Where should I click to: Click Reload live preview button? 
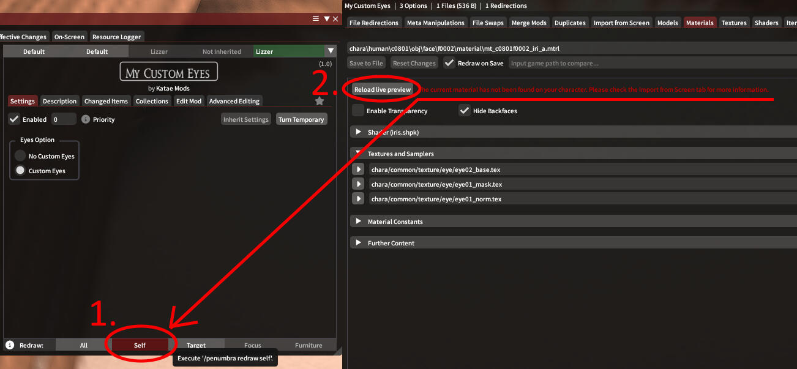383,89
